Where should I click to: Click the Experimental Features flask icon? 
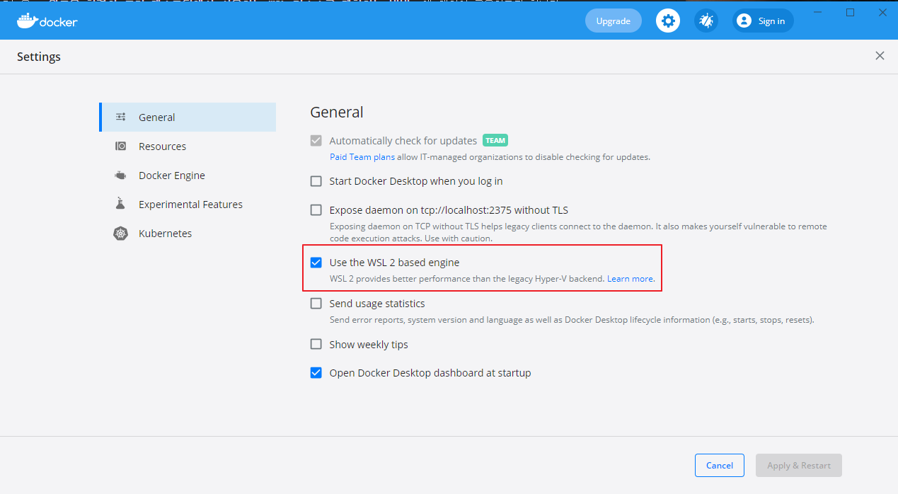(x=121, y=204)
